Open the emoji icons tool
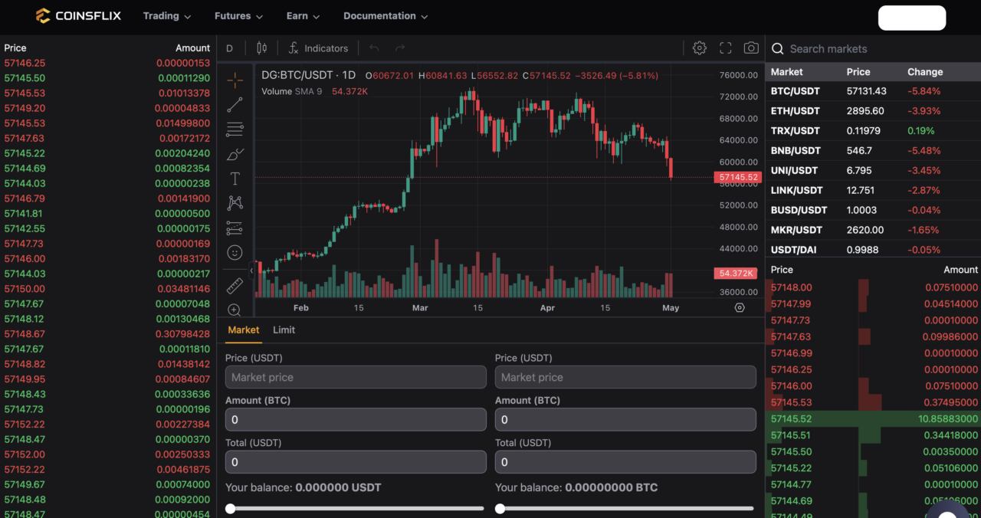The width and height of the screenshot is (981, 518). click(x=235, y=252)
